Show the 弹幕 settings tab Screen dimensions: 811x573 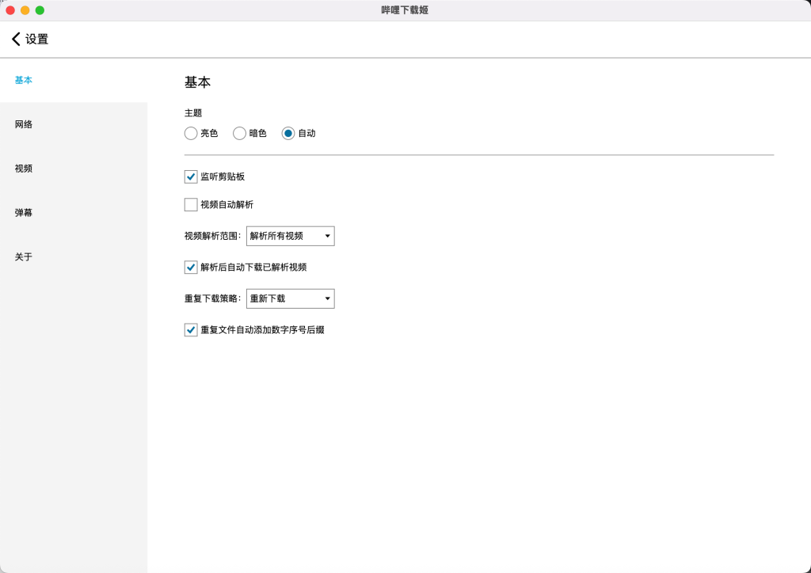coord(74,212)
